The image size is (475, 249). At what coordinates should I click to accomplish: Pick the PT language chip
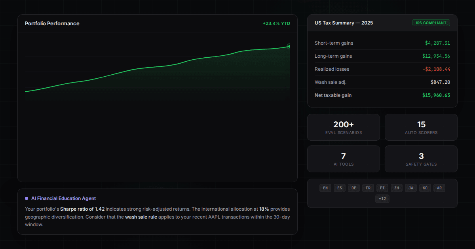382,188
